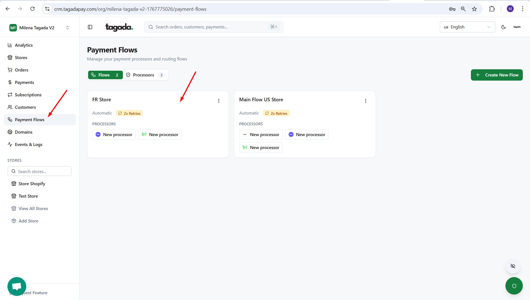Click the green shield floating button
This screenshot has height=300, width=530.
514,286
